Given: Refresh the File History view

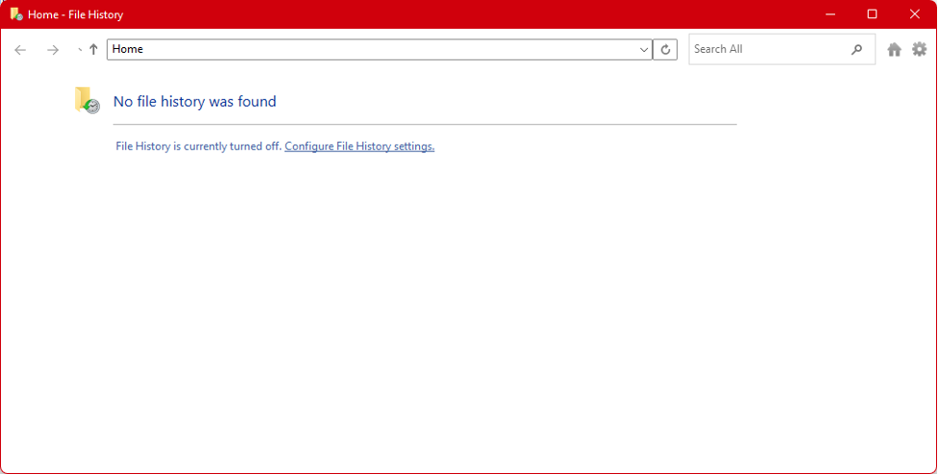Looking at the screenshot, I should (x=665, y=50).
